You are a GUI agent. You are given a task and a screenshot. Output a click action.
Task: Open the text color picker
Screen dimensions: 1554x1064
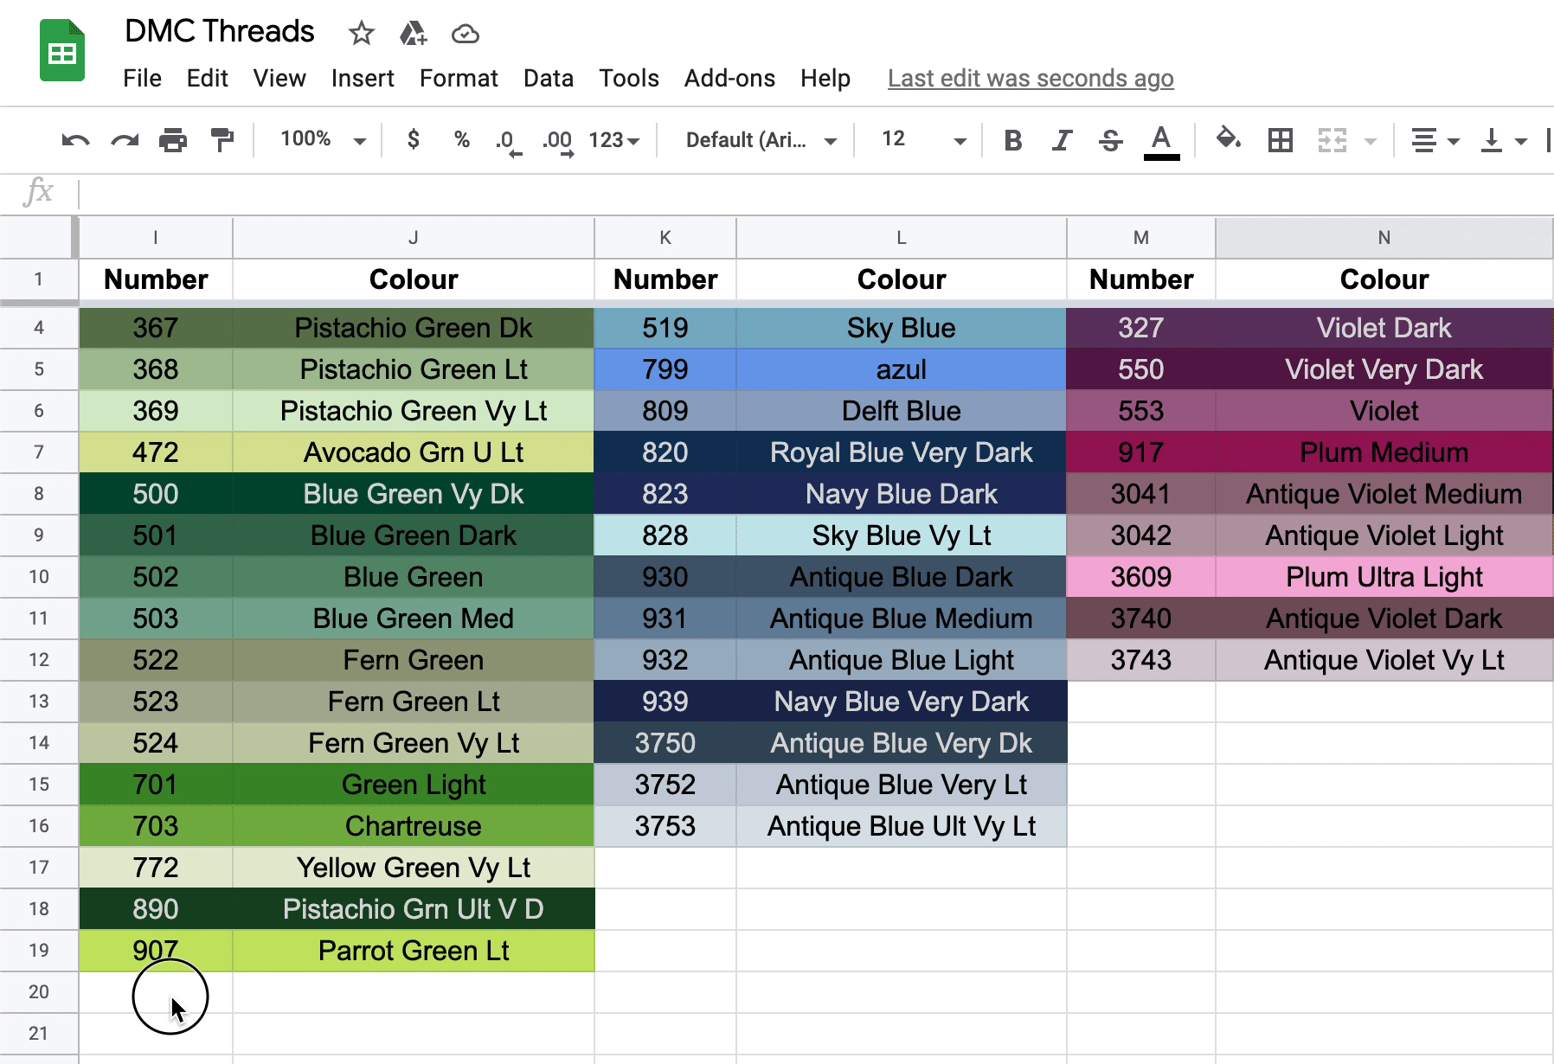(x=1161, y=141)
